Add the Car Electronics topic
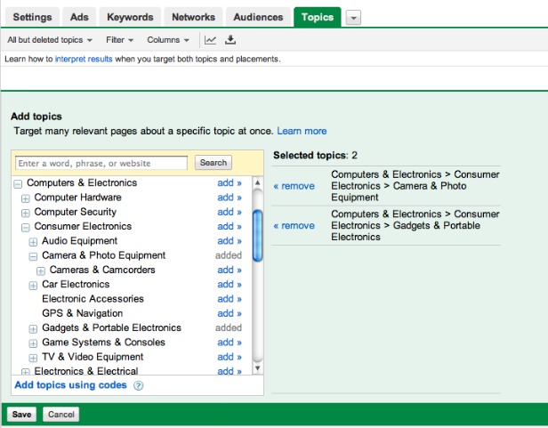548x428 pixels. (x=230, y=284)
